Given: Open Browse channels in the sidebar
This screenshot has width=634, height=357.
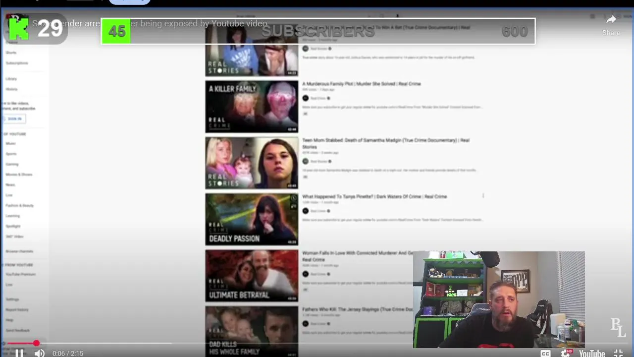Looking at the screenshot, I should click(x=19, y=251).
